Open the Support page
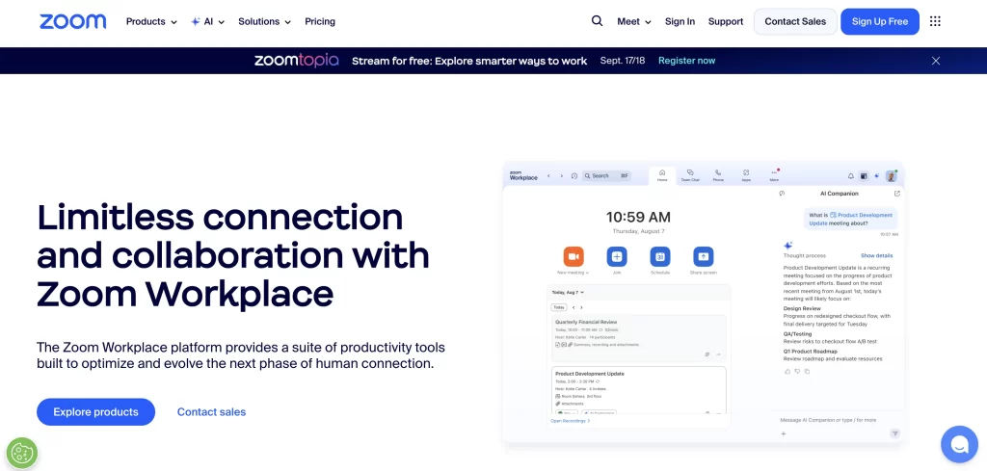This screenshot has width=987, height=471. [726, 21]
